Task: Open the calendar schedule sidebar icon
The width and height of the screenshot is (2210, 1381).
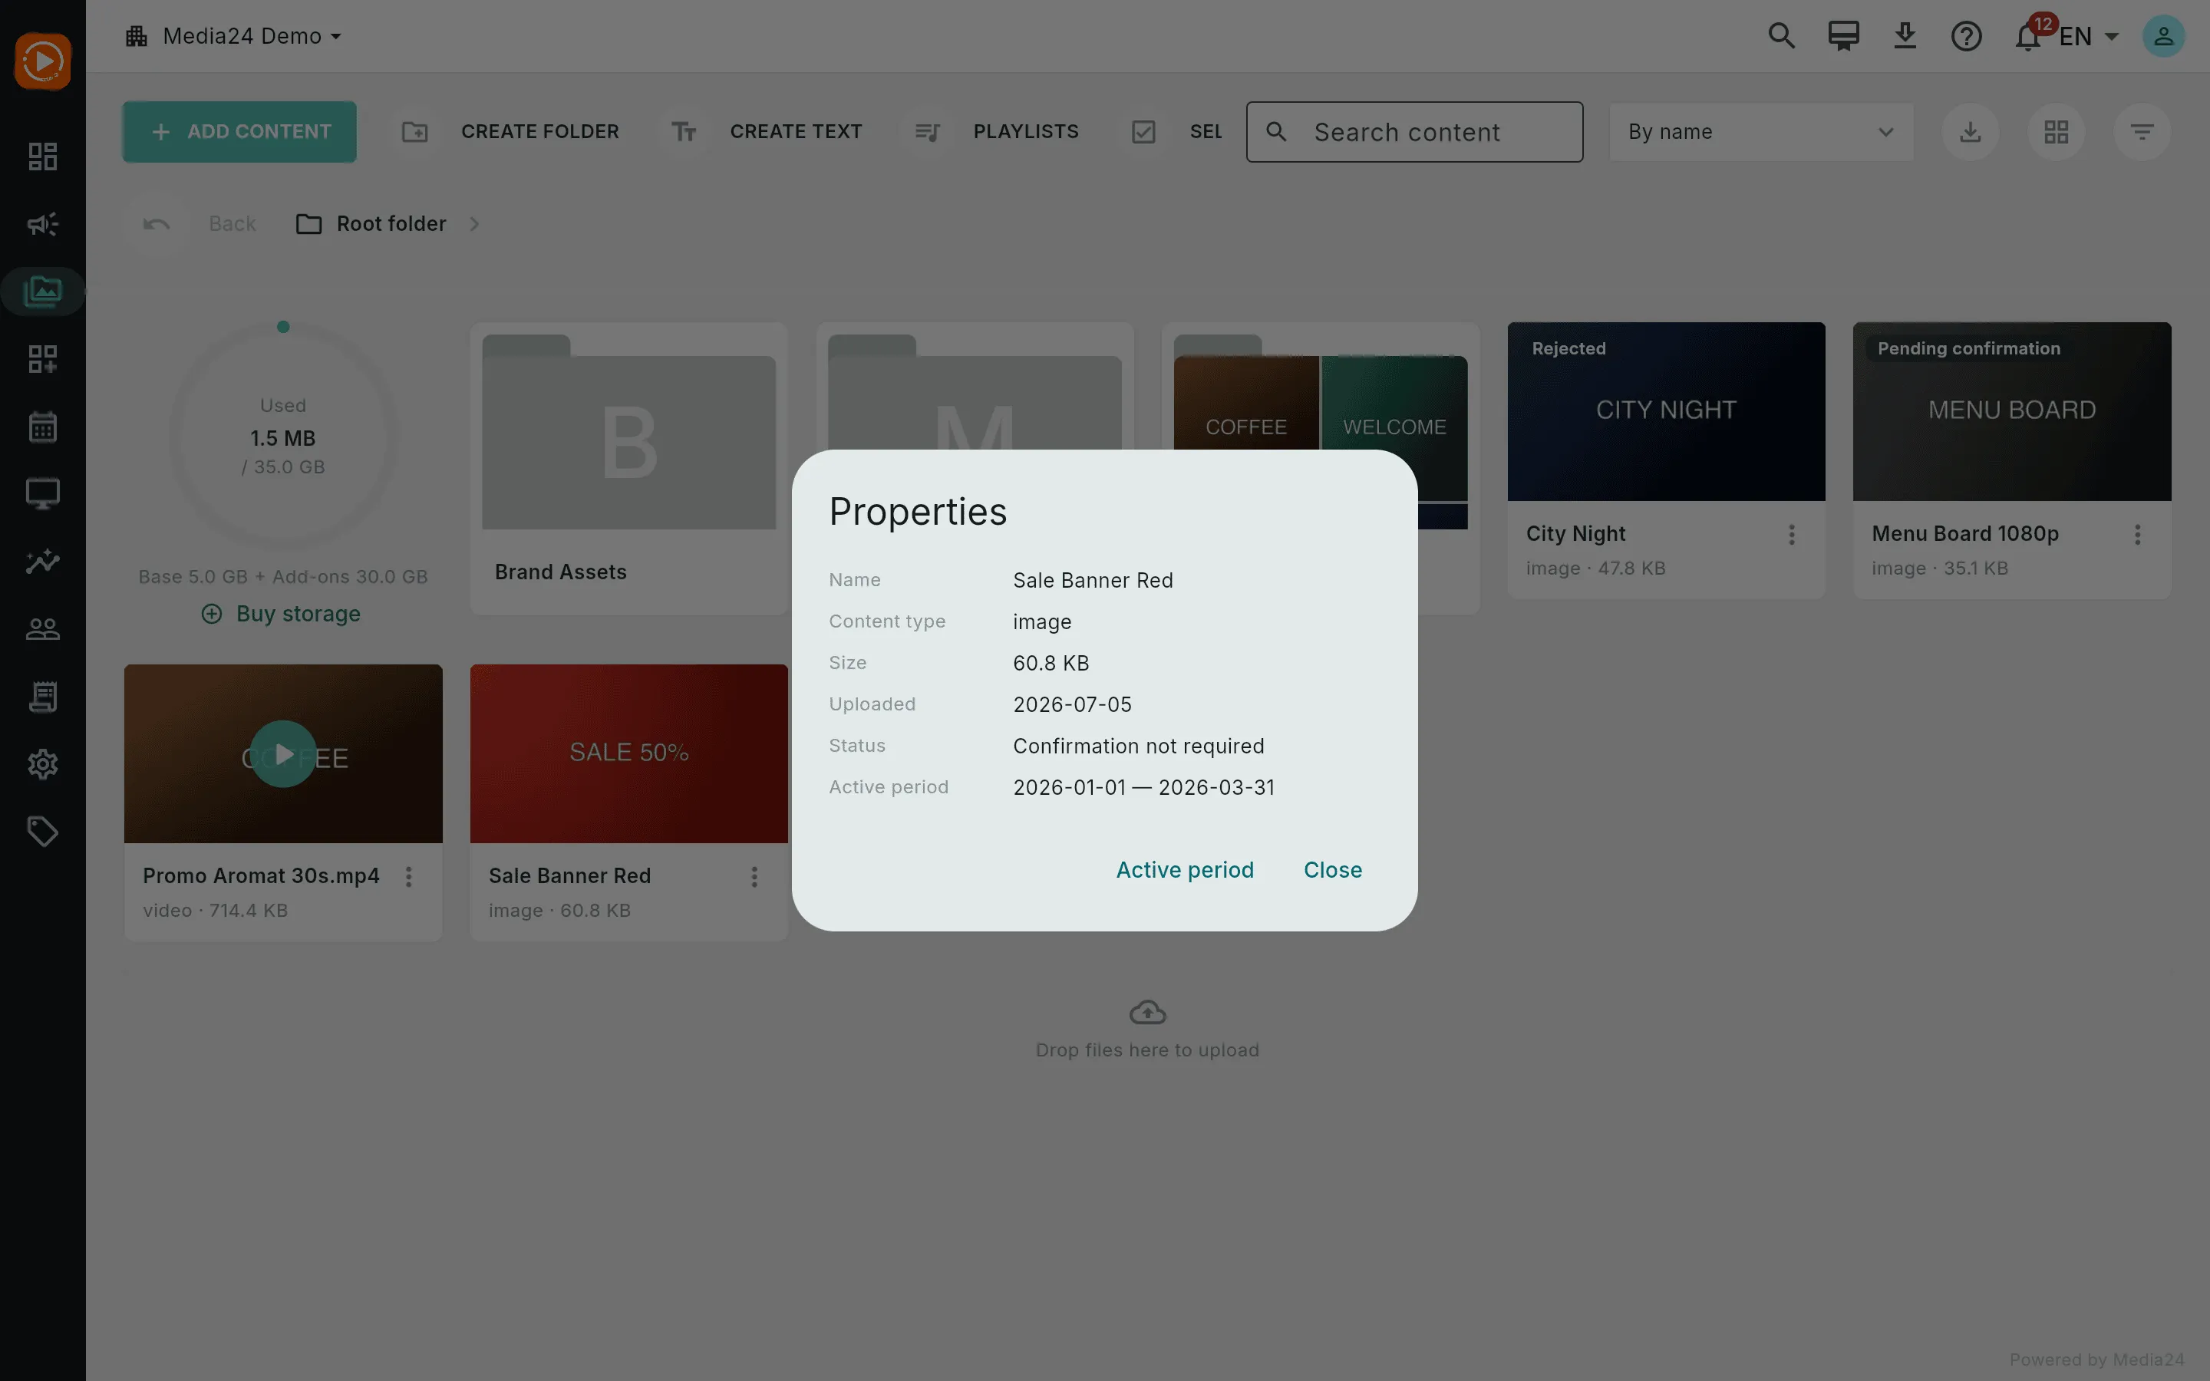Action: (43, 427)
